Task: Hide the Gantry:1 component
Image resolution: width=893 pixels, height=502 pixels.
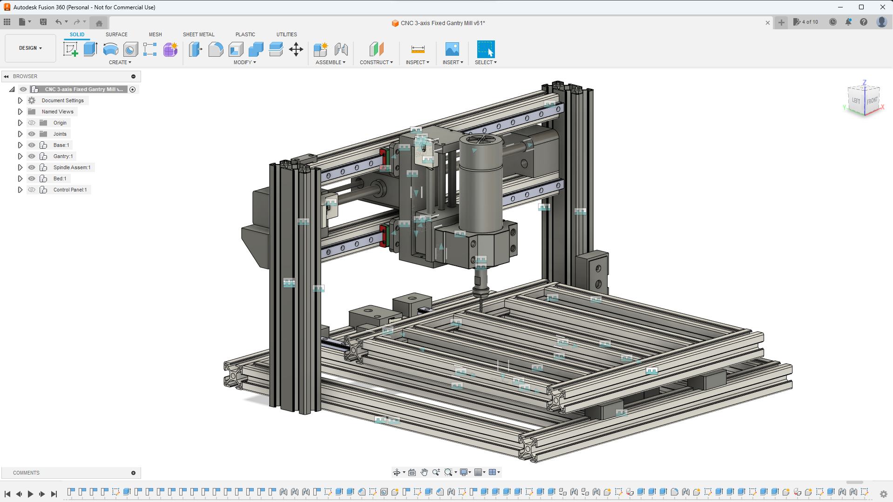Action: (32, 156)
